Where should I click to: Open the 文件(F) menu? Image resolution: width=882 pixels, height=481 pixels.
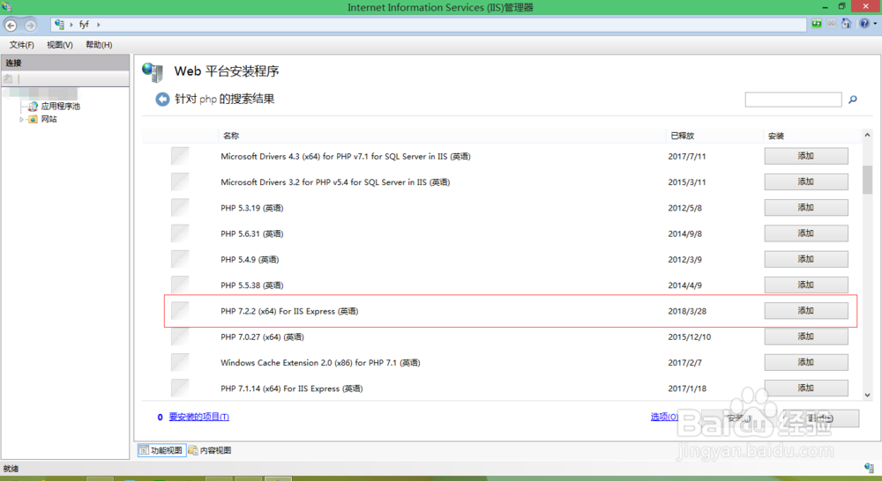coord(21,45)
